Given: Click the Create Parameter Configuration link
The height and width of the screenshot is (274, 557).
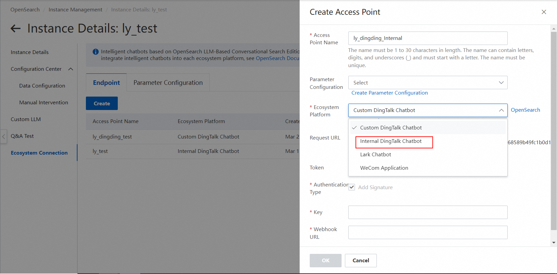Looking at the screenshot, I should (390, 93).
